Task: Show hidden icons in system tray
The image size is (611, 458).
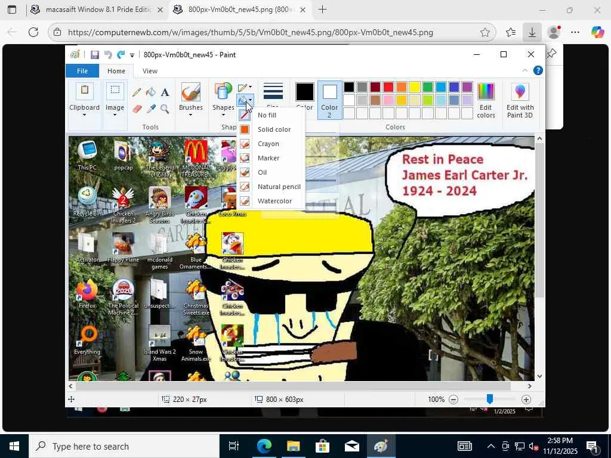Action: point(491,446)
